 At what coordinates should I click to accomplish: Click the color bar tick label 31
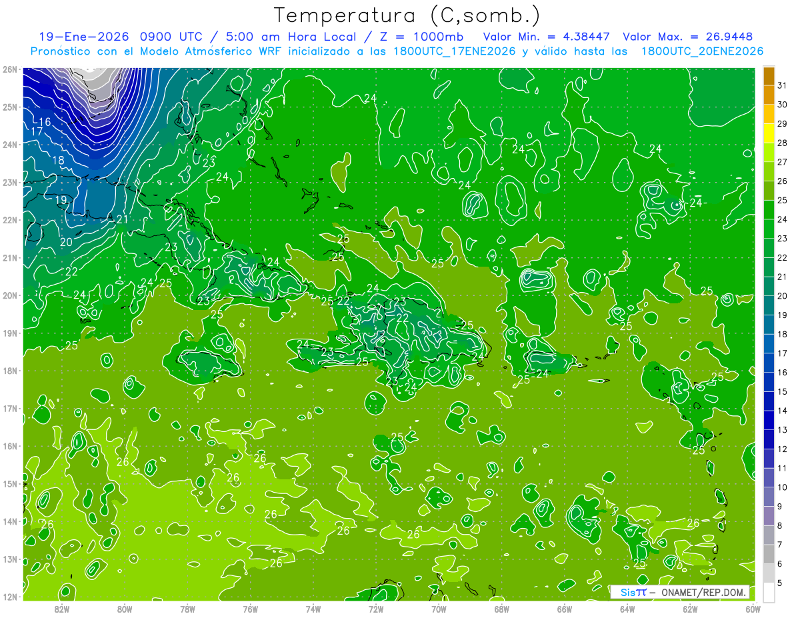point(782,86)
